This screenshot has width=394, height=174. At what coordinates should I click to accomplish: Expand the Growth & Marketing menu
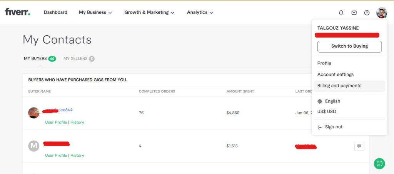pos(149,12)
